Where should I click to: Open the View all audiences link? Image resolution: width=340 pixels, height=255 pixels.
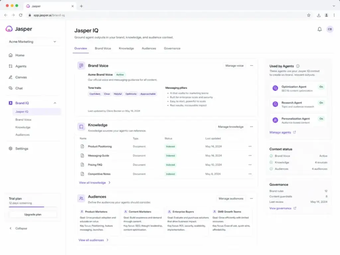[93, 240]
